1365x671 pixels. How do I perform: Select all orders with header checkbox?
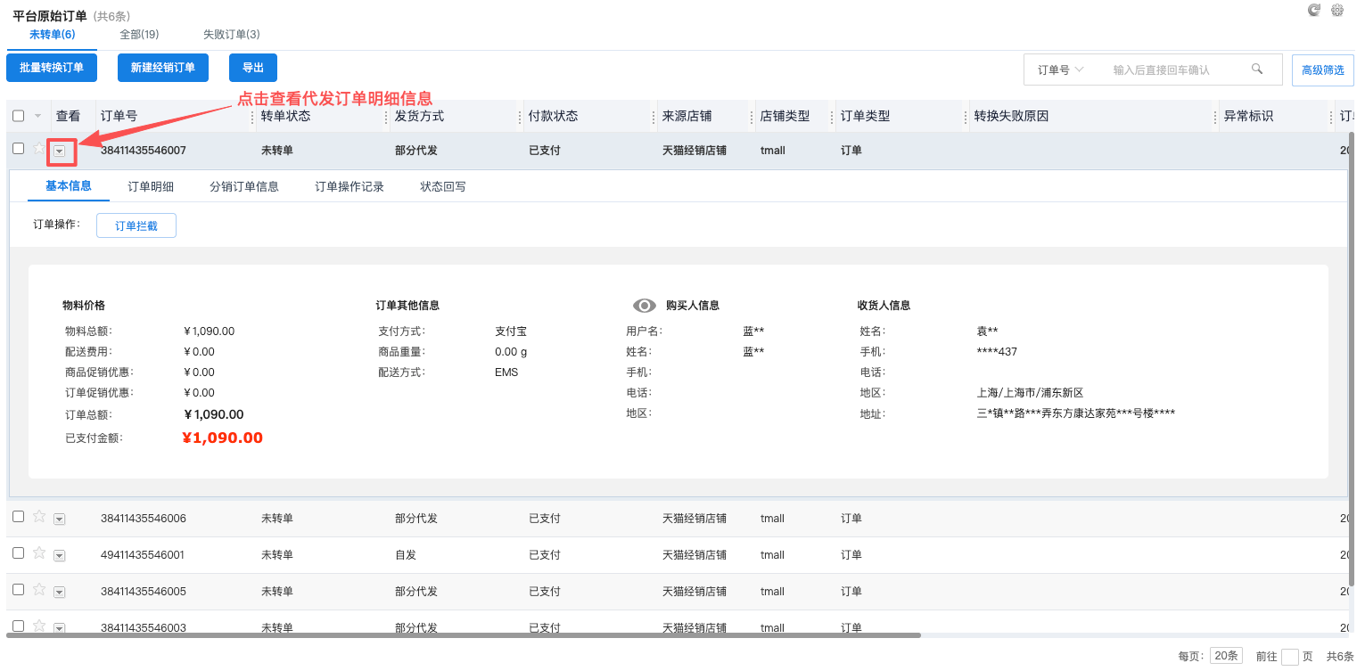click(x=19, y=116)
